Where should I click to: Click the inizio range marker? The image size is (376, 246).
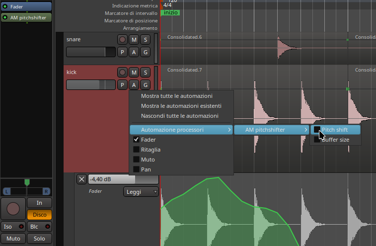pos(170,12)
